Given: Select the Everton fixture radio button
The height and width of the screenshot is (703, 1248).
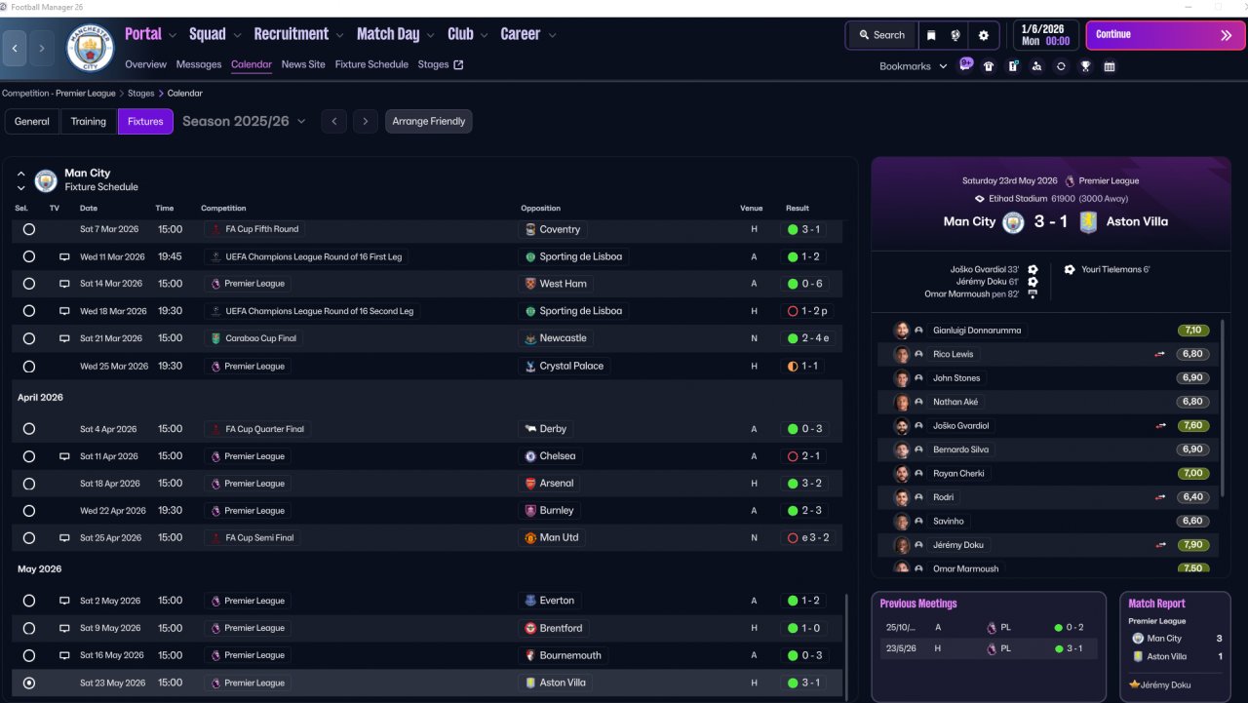Looking at the screenshot, I should click(x=29, y=601).
